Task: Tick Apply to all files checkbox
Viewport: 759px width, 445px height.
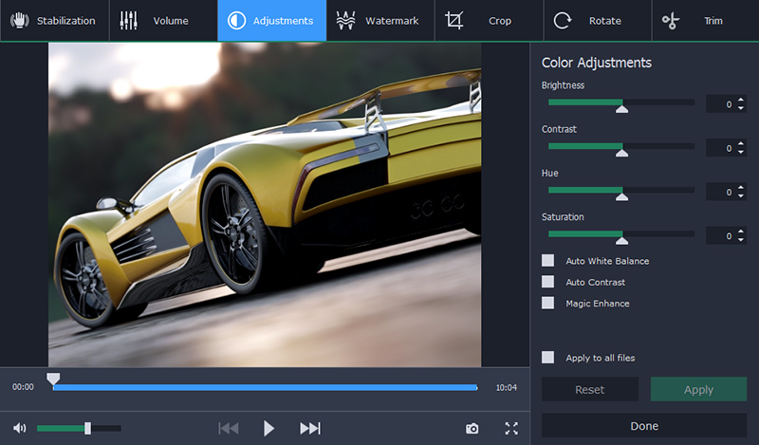Action: coord(547,358)
